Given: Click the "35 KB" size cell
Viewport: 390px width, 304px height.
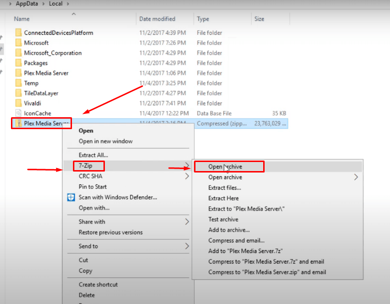Looking at the screenshot, I should [x=279, y=113].
